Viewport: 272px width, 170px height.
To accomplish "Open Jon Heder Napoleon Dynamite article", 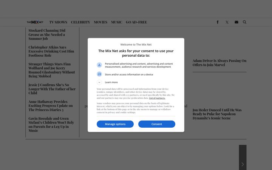I will pos(217,114).
